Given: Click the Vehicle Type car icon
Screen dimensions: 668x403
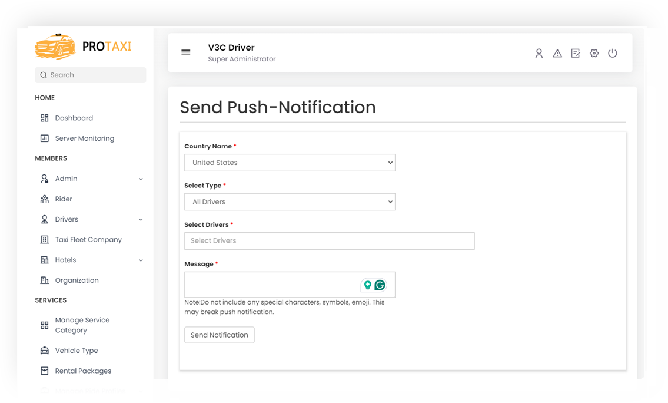Looking at the screenshot, I should tap(44, 350).
